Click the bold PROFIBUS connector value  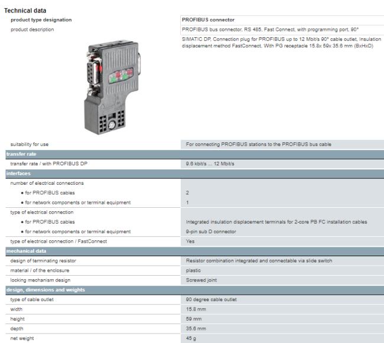(208, 20)
